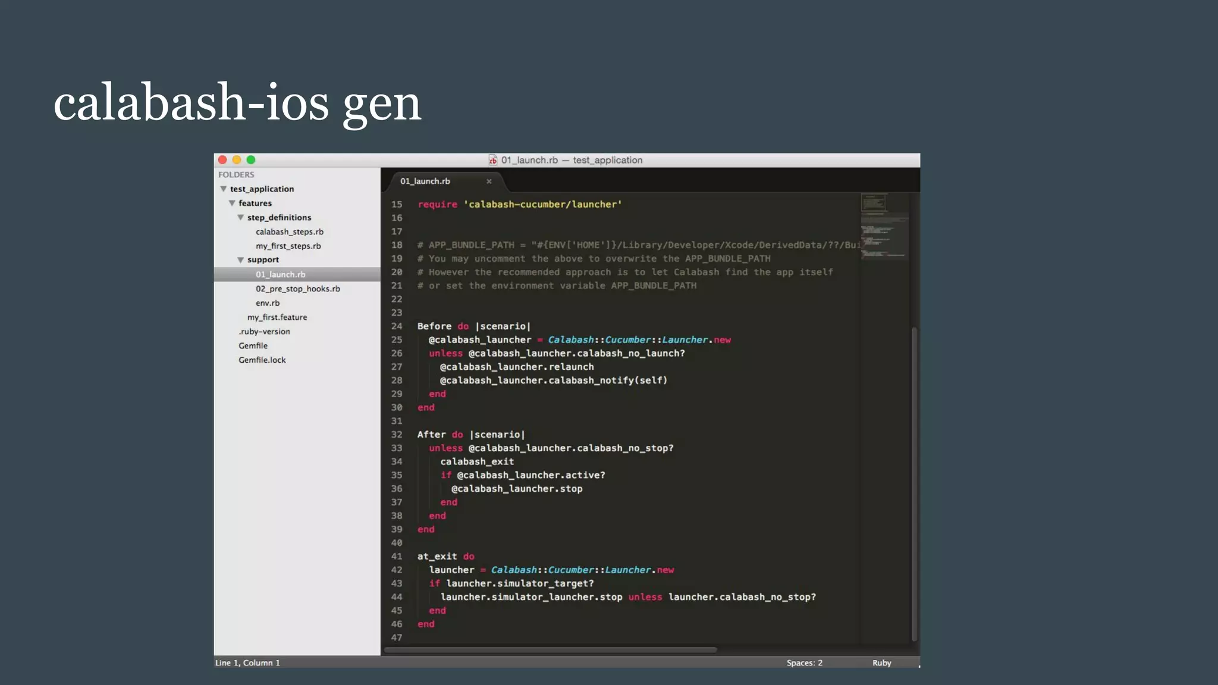Click line number 32 in gutter
1218x685 pixels.
pos(397,435)
